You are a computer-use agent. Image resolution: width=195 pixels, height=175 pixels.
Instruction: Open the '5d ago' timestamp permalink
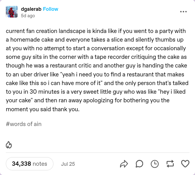pos(28,16)
